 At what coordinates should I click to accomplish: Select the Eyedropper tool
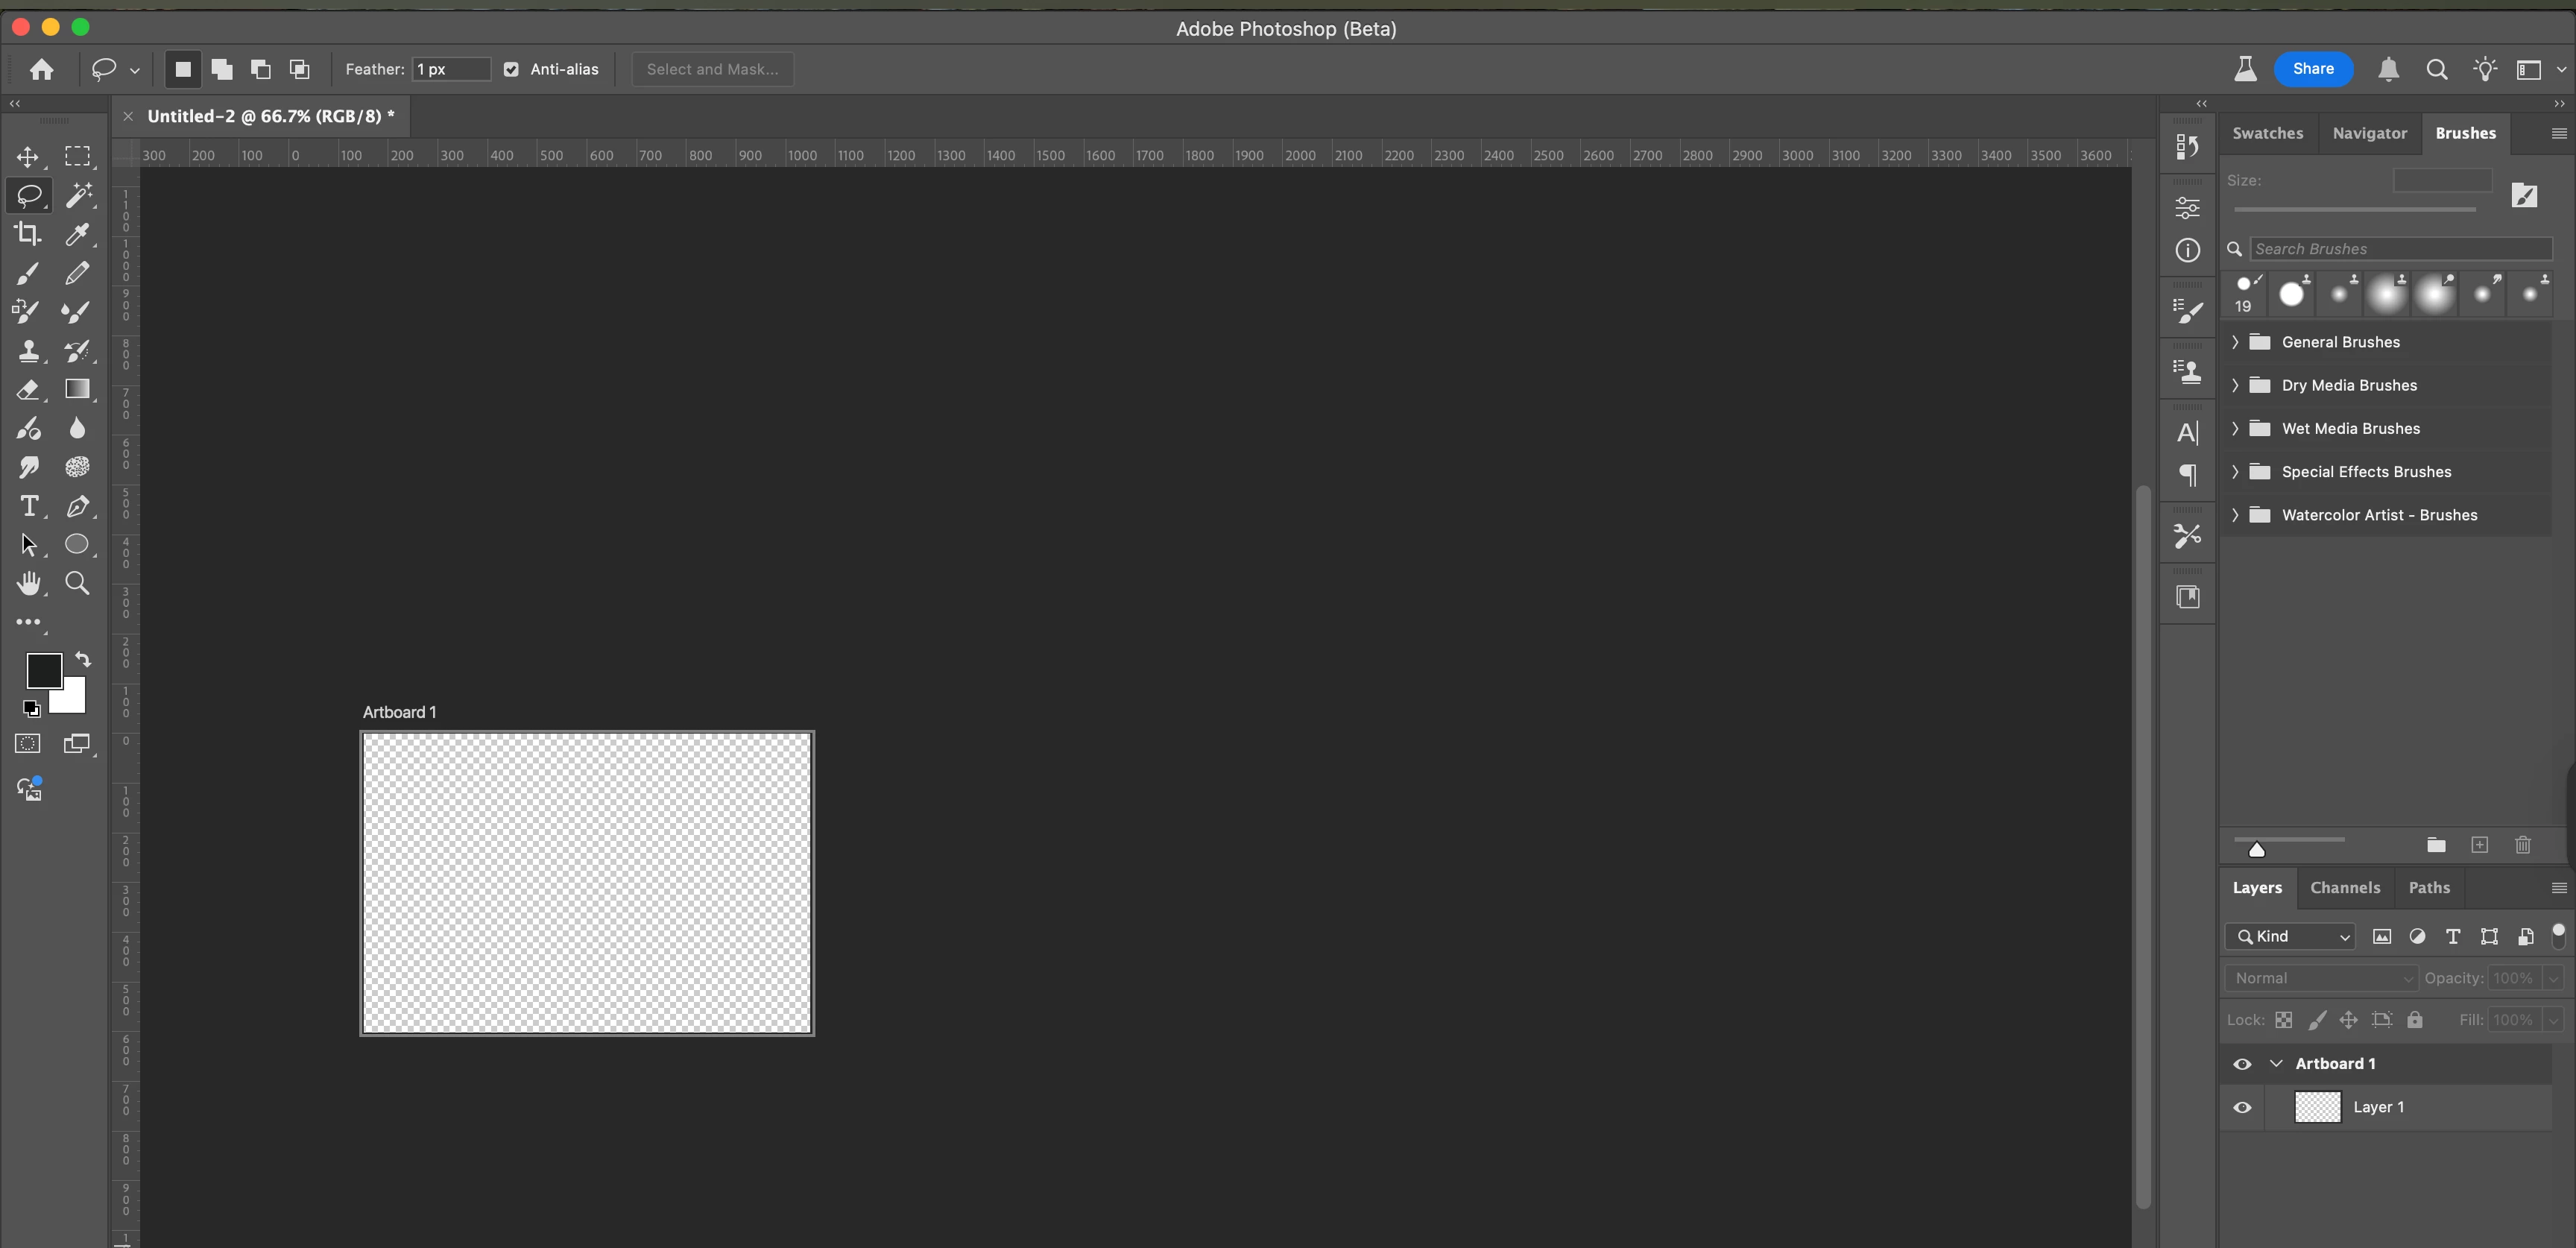point(78,234)
